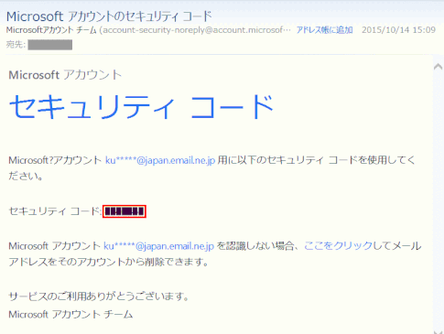Click the scroll up arrow of message pane
This screenshot has height=334, width=444.
click(438, 67)
